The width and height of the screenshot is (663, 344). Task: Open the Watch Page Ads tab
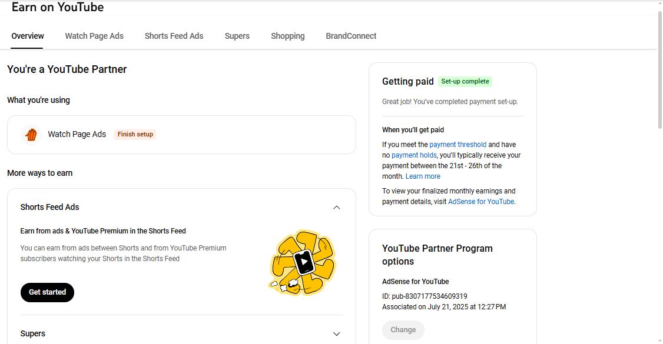coord(94,36)
